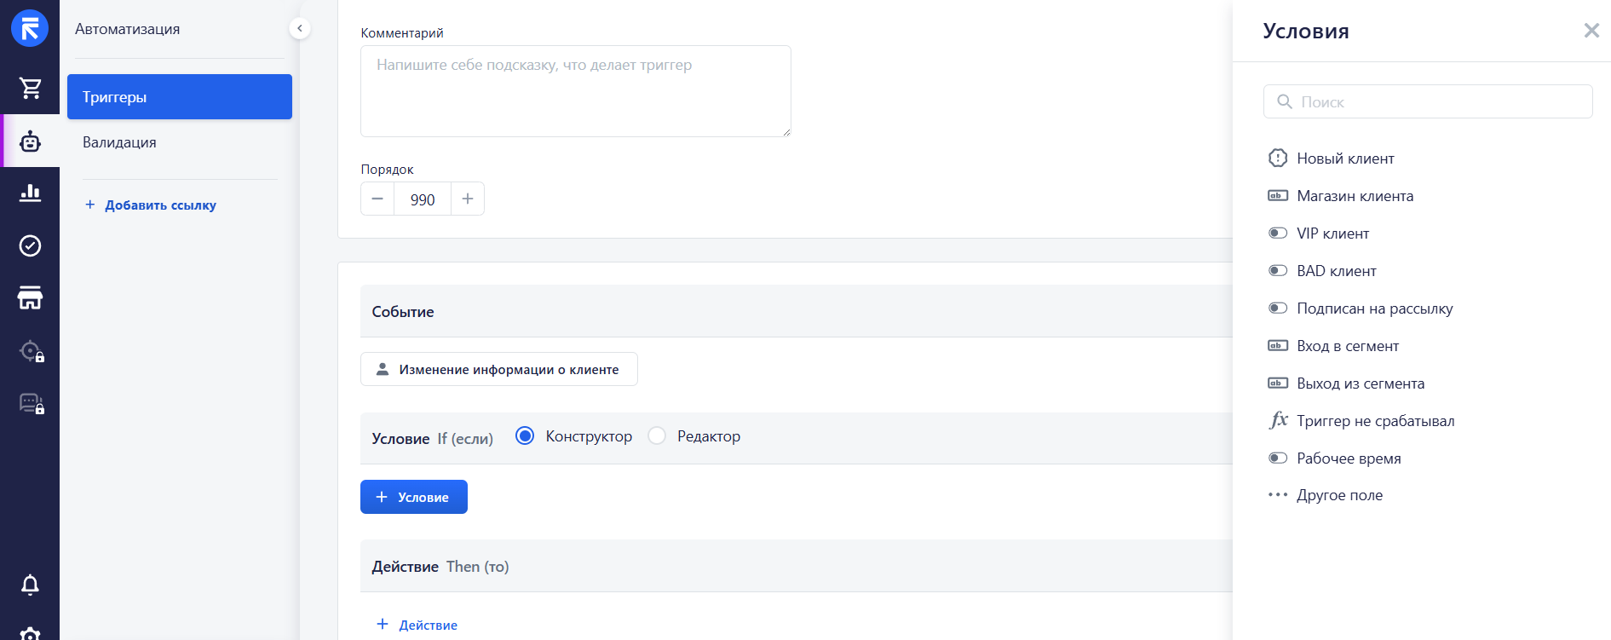
Task: Click the Добавить ссылку link
Action: [151, 205]
